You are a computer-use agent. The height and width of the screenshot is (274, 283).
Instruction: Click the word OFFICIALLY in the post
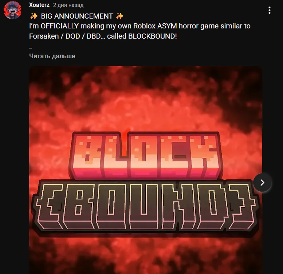pyautogui.click(x=60, y=26)
